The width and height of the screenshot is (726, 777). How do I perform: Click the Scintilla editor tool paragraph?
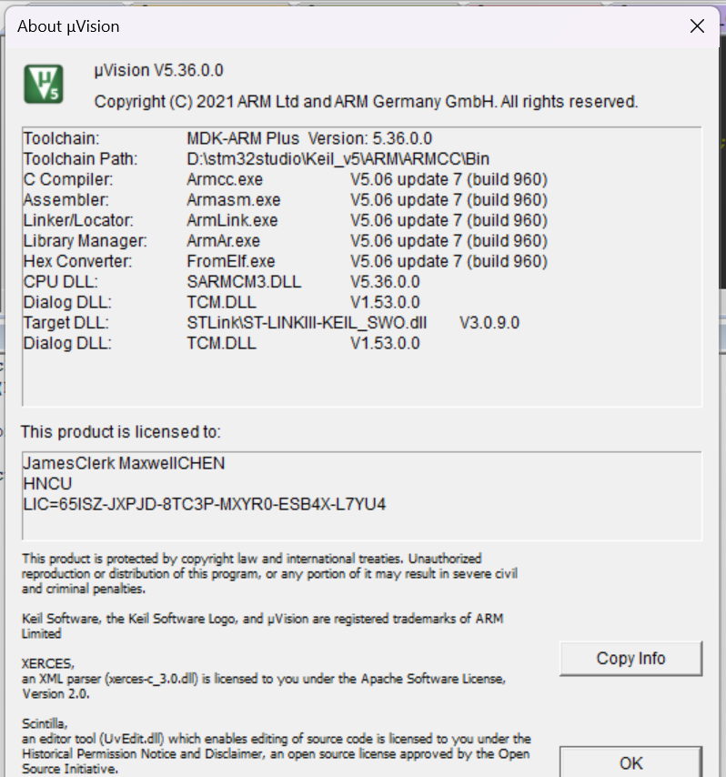276,746
